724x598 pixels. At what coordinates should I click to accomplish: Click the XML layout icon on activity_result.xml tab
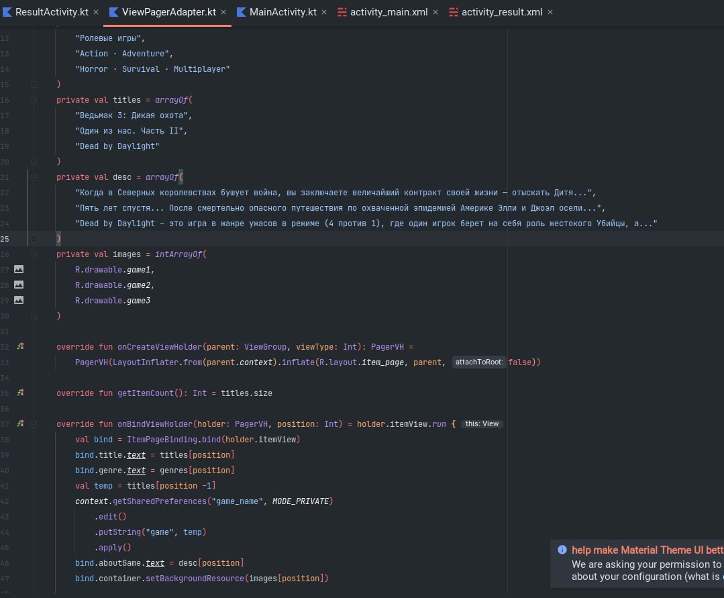pos(454,13)
